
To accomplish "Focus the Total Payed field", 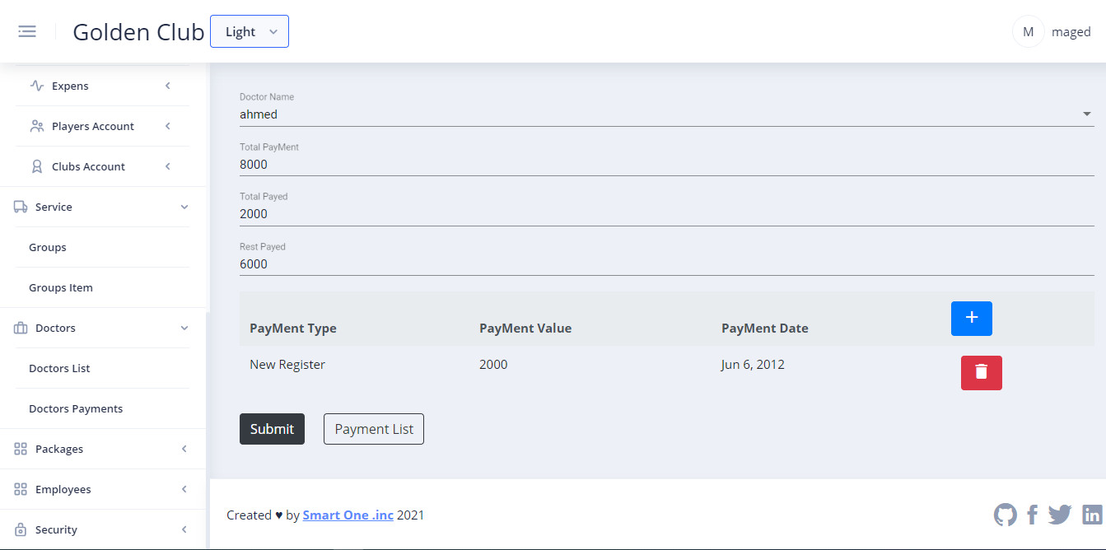I will coord(666,214).
